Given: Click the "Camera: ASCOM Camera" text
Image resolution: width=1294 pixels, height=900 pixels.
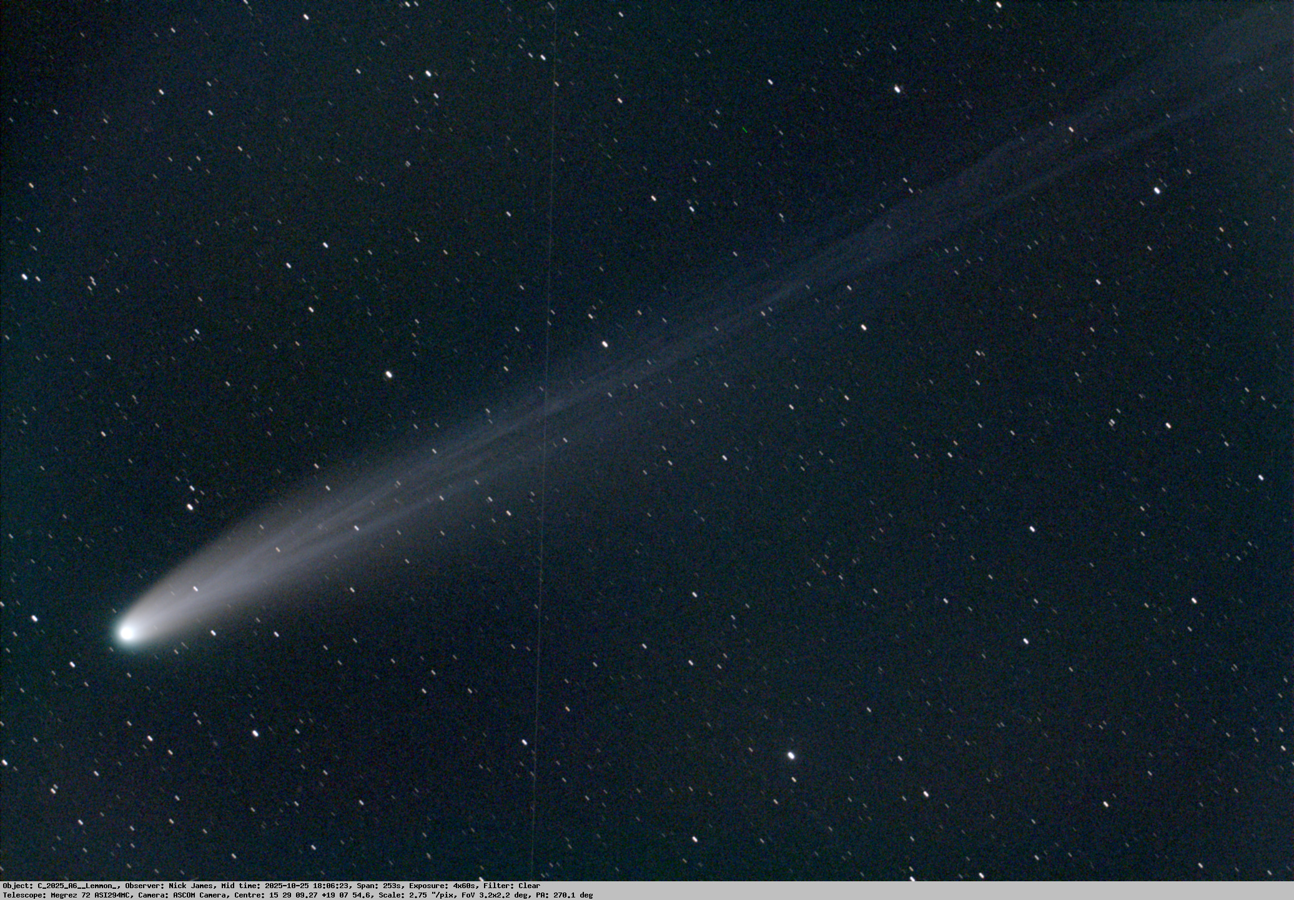Looking at the screenshot, I should (x=182, y=895).
